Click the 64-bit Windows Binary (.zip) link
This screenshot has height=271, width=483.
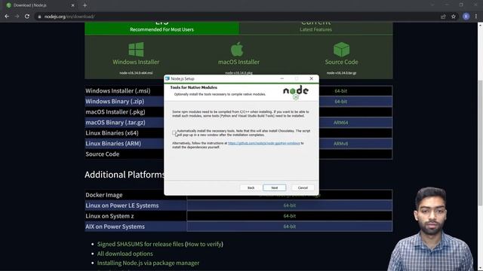340,102
